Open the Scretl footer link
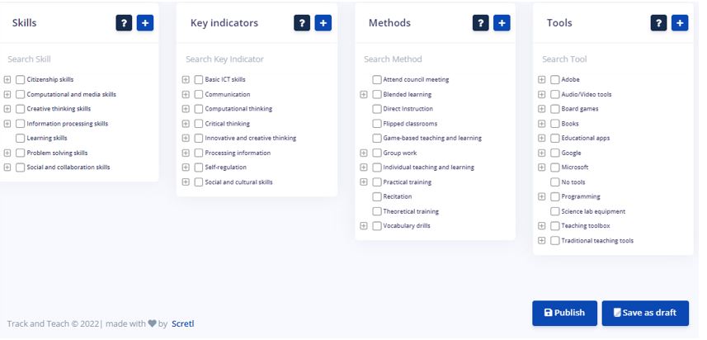The image size is (707, 340). click(x=182, y=323)
